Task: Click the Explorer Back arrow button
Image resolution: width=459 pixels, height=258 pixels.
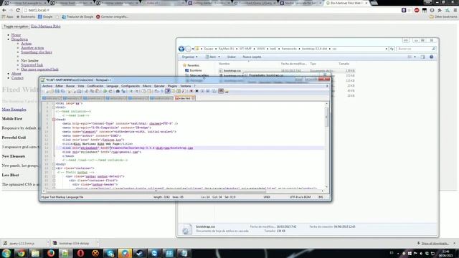Action: [x=181, y=49]
